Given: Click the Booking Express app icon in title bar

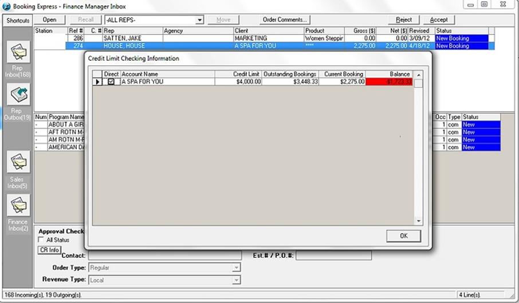Looking at the screenshot, I should [6, 5].
